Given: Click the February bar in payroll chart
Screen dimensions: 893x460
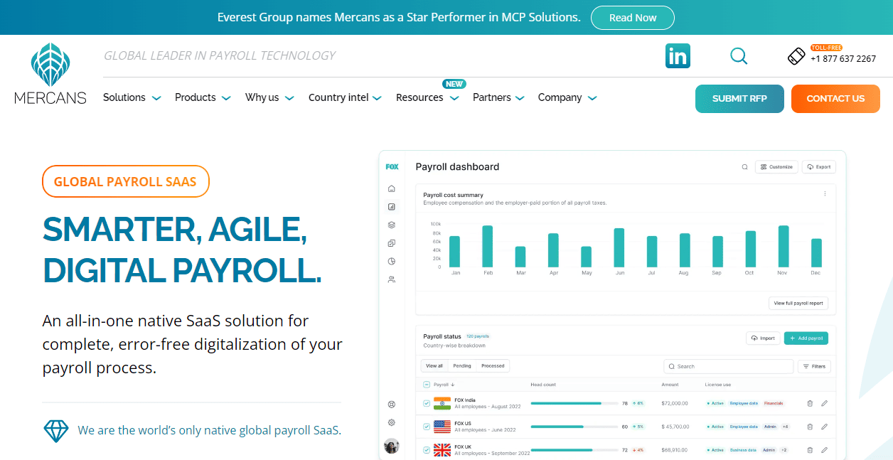Looking at the screenshot, I should click(488, 246).
